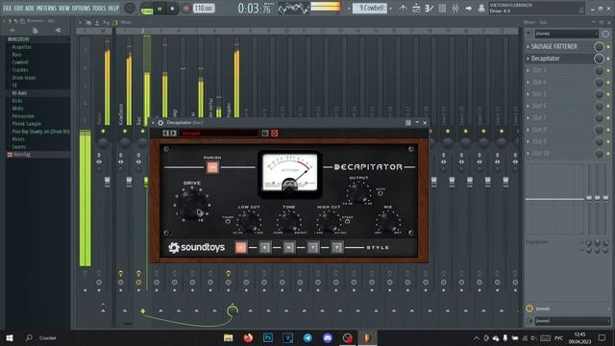Open the HELP menu
Image resolution: width=615 pixels, height=346 pixels.
tap(113, 8)
